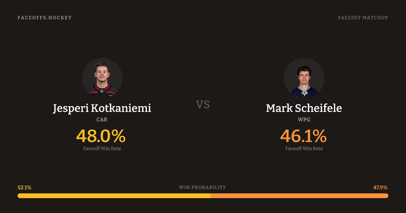406x213 pixels.
Task: Click the WPG team abbreviation
Action: tap(304, 119)
